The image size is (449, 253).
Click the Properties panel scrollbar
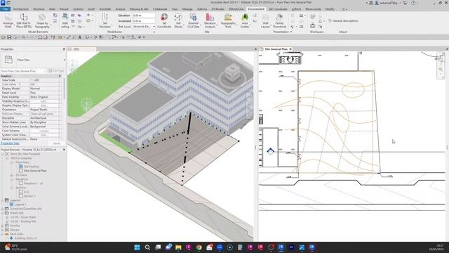[64, 89]
